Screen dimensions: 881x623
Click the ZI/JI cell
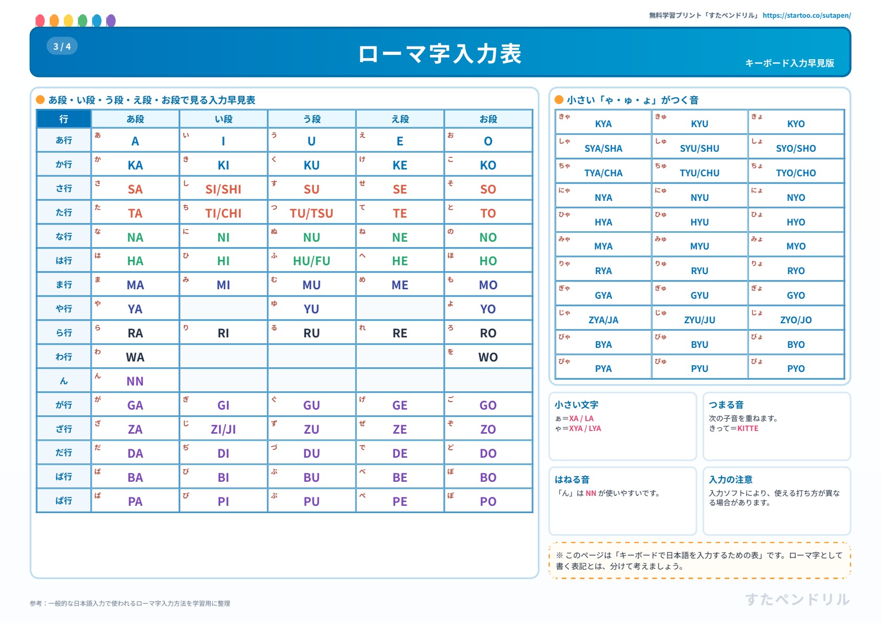(x=223, y=428)
